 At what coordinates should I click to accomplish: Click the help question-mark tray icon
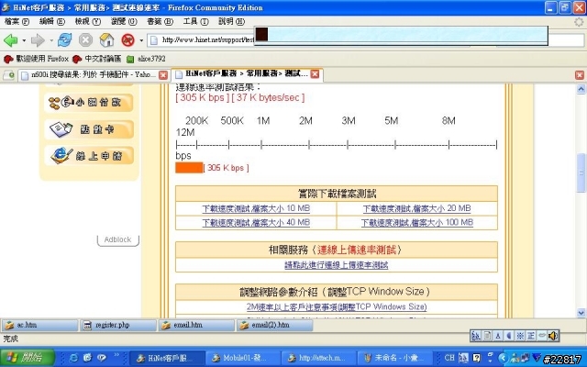[x=477, y=358]
